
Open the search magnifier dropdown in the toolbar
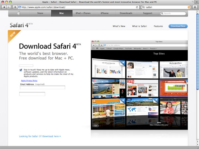point(143,7)
